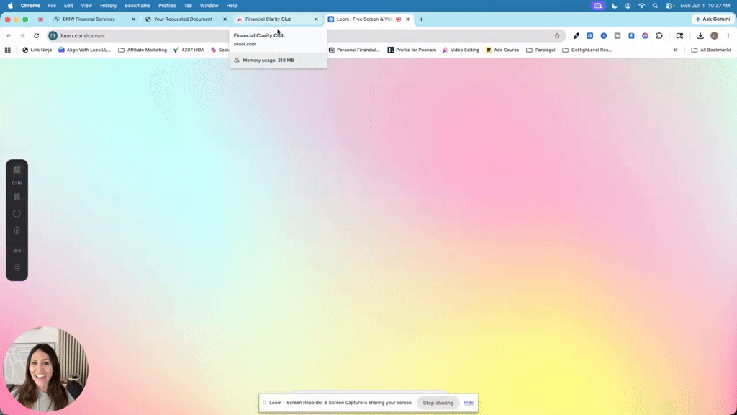This screenshot has width=737, height=415.
Task: Reload the current page
Action: click(36, 36)
